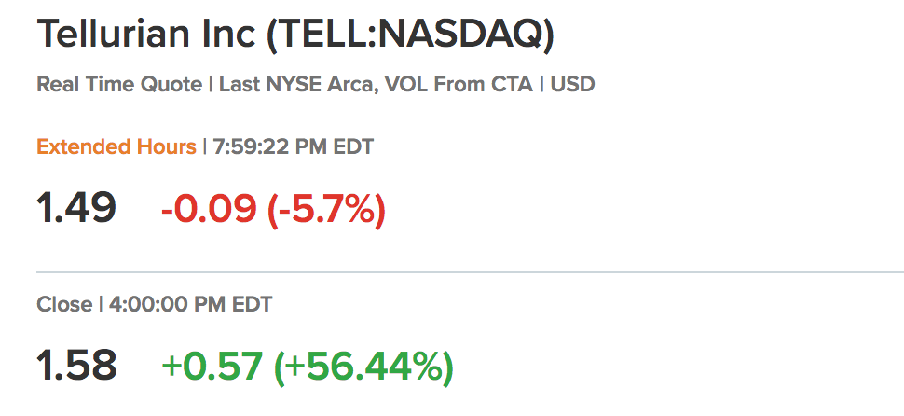This screenshot has height=416, width=904.
Task: Click the orange Extended Hours label
Action: tap(116, 146)
